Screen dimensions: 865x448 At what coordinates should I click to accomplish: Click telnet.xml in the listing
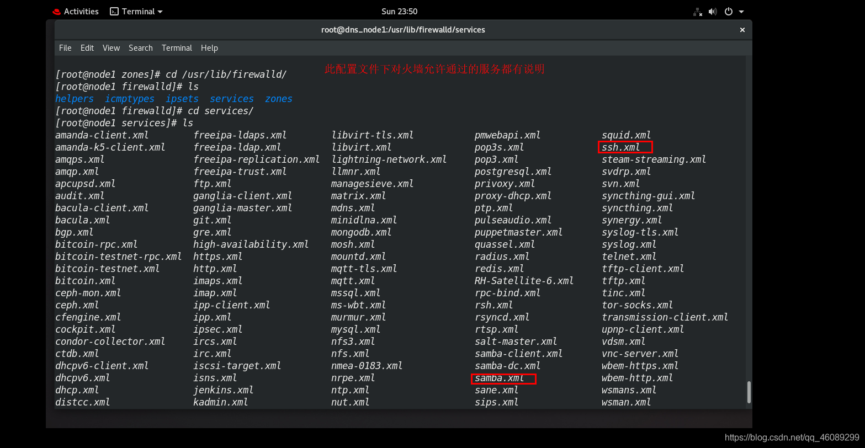[629, 257]
